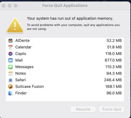Click the Capto app icon
131x118 pixels.
pos(10,54)
